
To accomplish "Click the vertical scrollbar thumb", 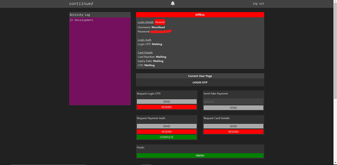I will click(335, 51).
